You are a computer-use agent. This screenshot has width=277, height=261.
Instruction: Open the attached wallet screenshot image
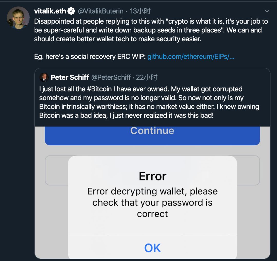[152, 193]
